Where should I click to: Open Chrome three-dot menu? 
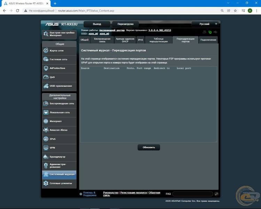[256, 11]
